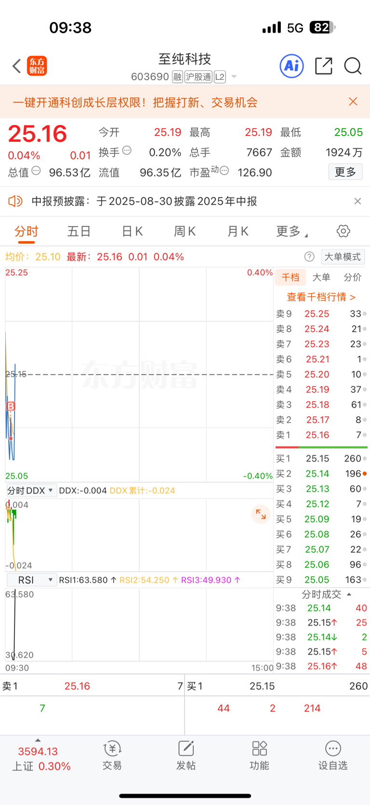This screenshot has height=805, width=370.
Task: Tap the share export icon
Action: (324, 66)
